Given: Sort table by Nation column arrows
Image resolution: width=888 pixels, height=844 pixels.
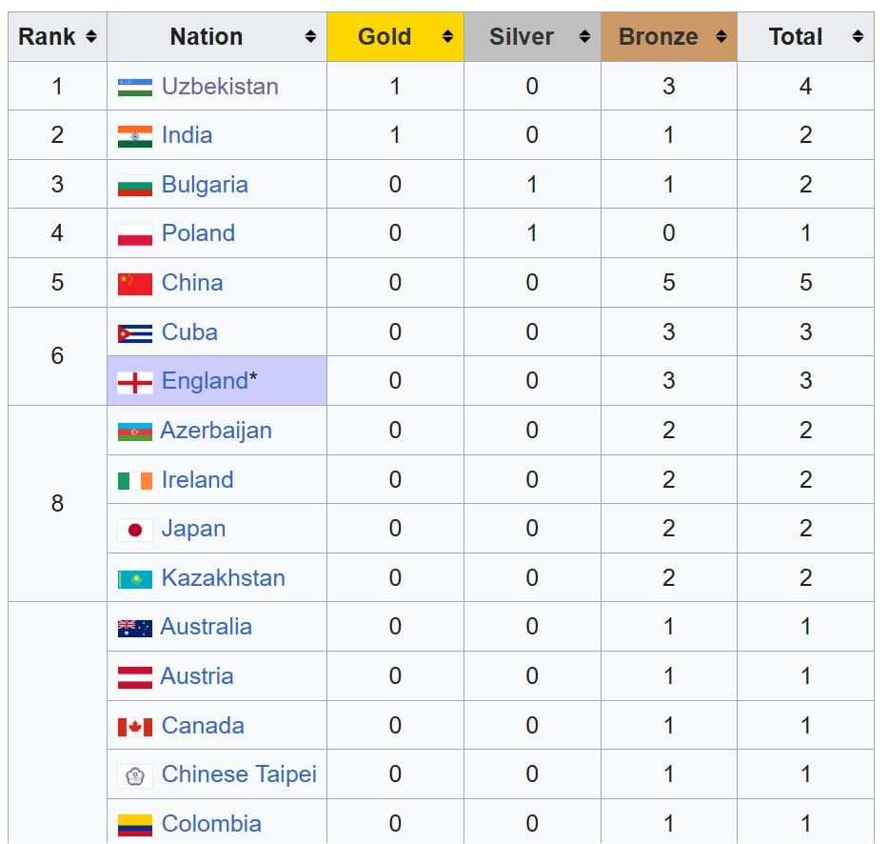Looking at the screenshot, I should point(310,37).
